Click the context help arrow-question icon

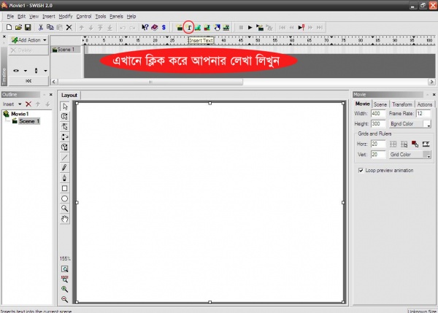point(145,28)
